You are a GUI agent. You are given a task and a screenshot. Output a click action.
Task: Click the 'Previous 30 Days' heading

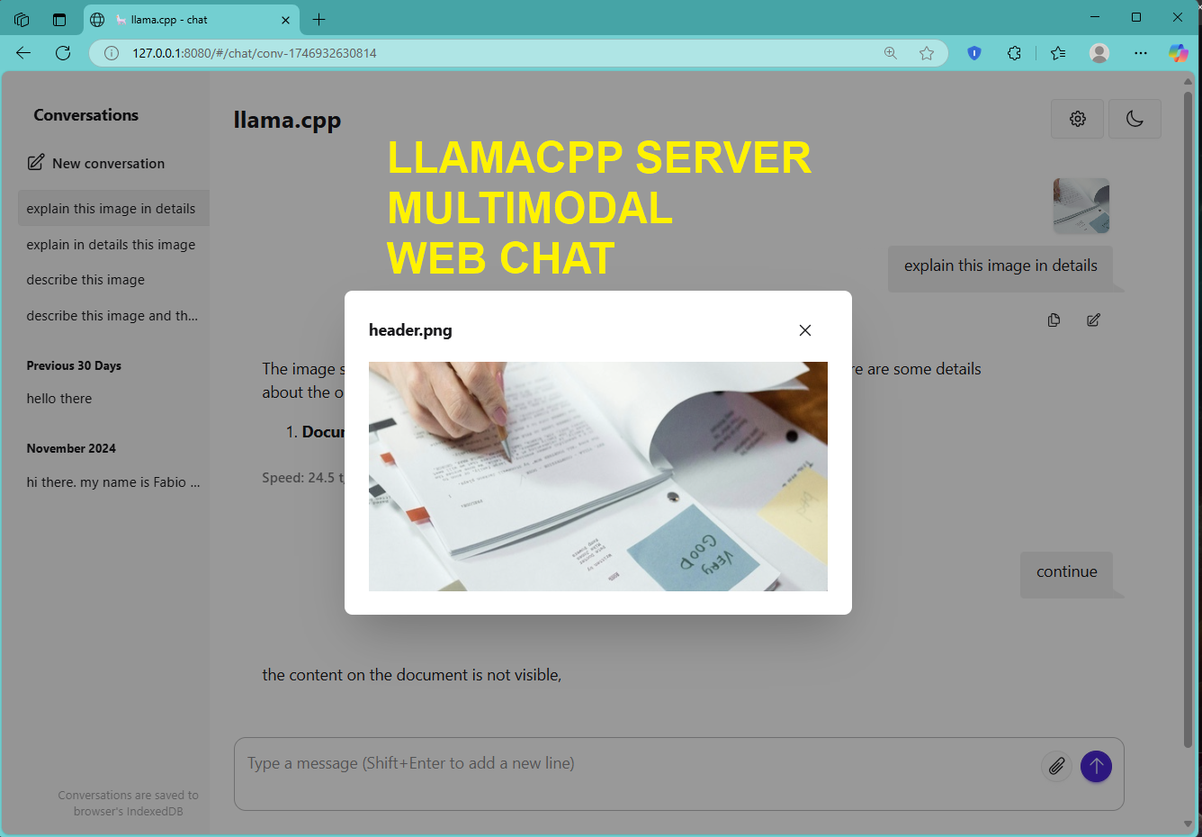pyautogui.click(x=74, y=365)
